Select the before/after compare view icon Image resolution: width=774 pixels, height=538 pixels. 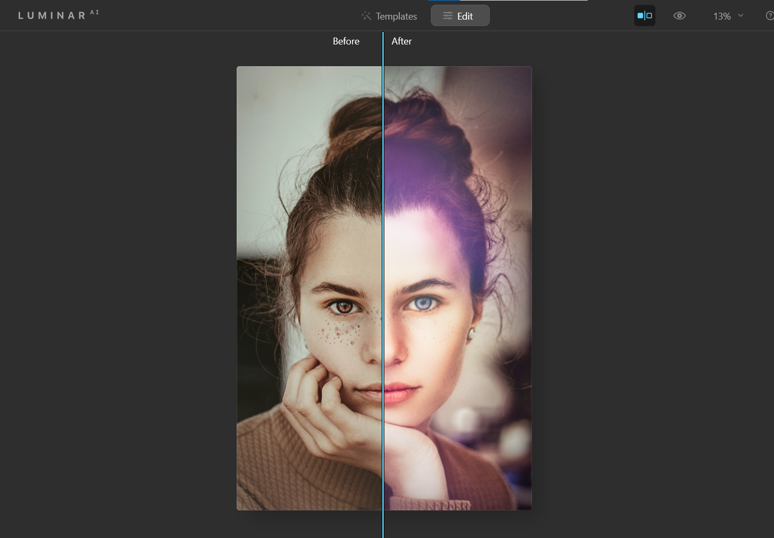pos(644,15)
